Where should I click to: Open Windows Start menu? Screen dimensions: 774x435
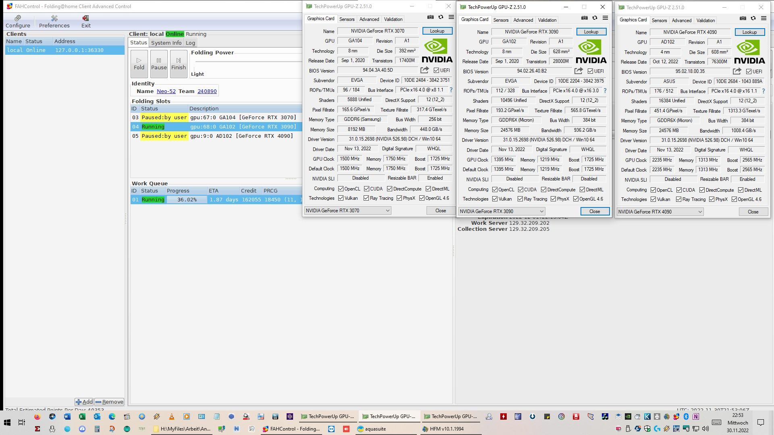pos(7,423)
